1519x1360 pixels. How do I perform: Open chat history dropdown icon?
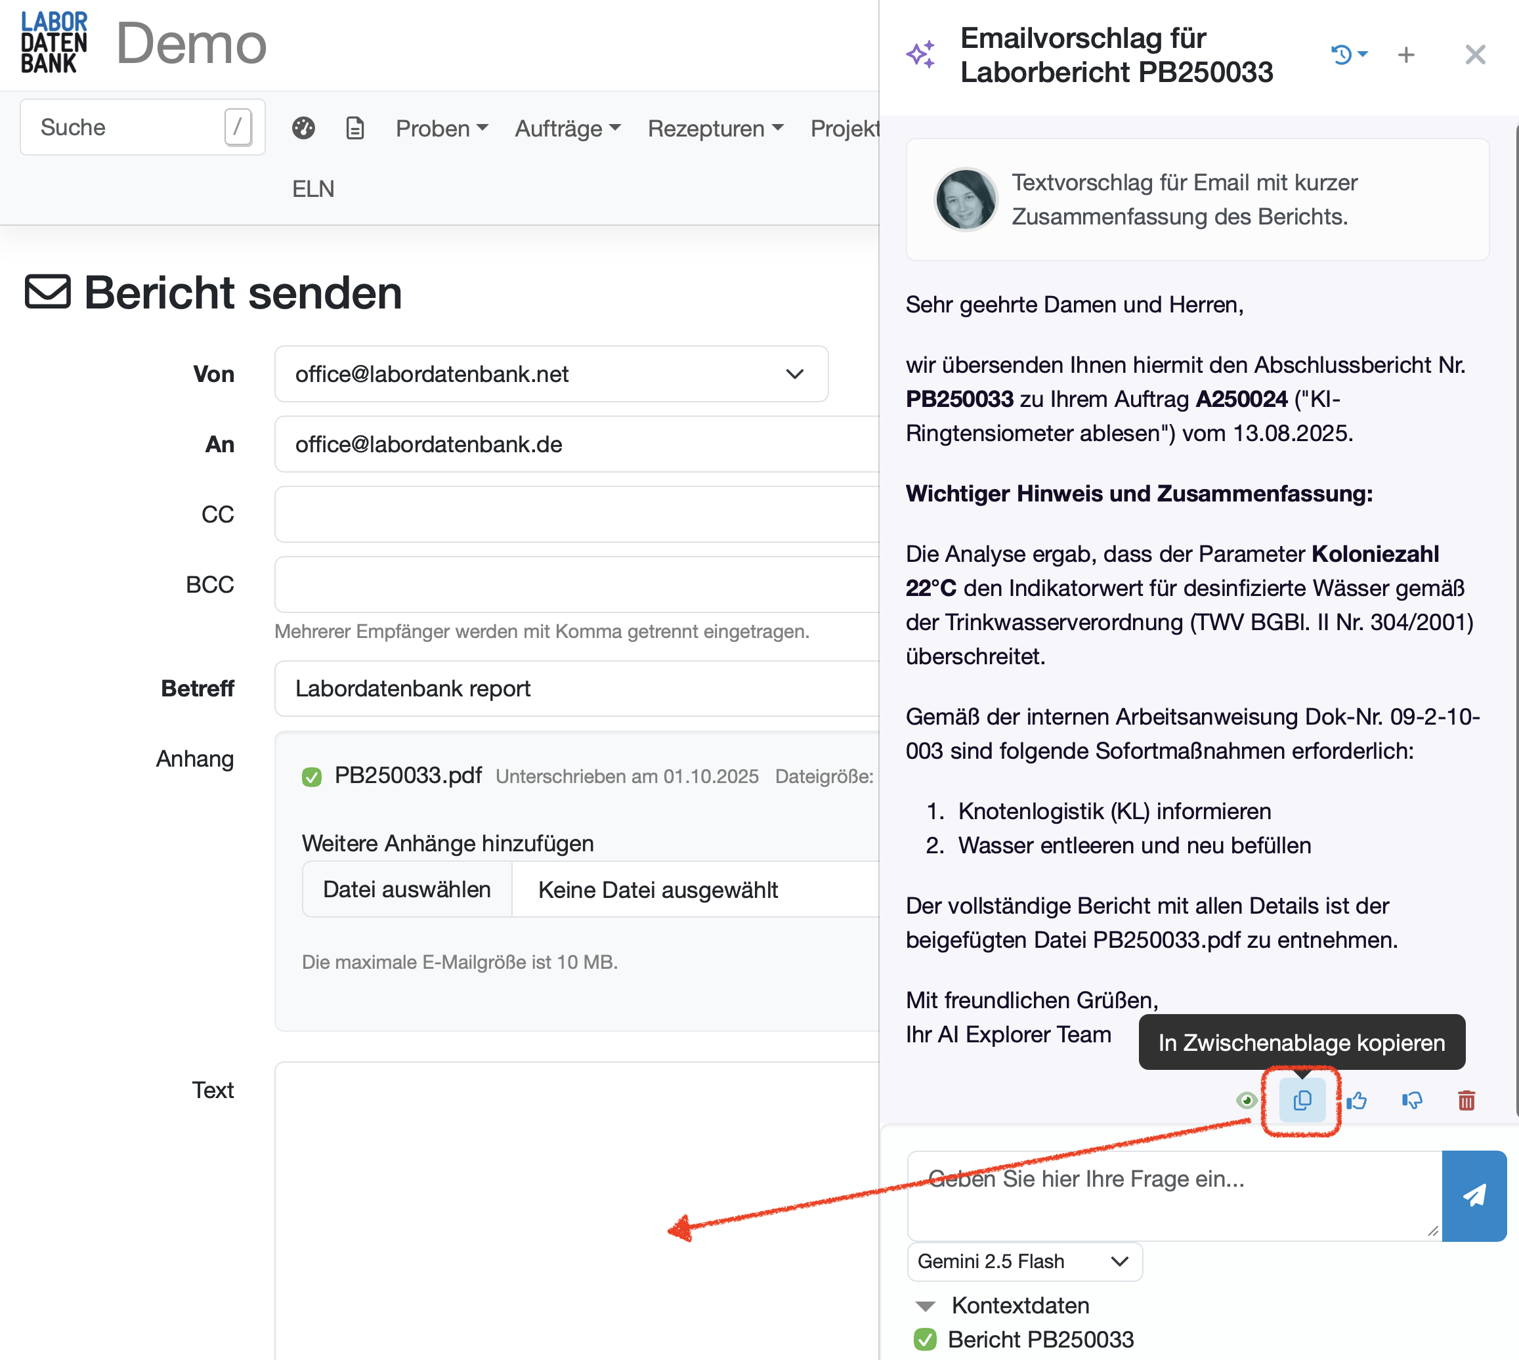[1348, 54]
